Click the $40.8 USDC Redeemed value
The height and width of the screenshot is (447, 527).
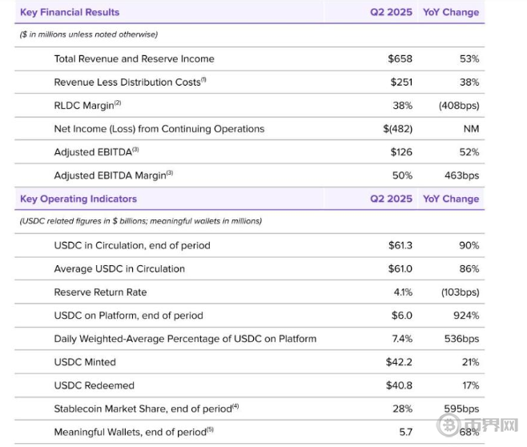pos(399,385)
